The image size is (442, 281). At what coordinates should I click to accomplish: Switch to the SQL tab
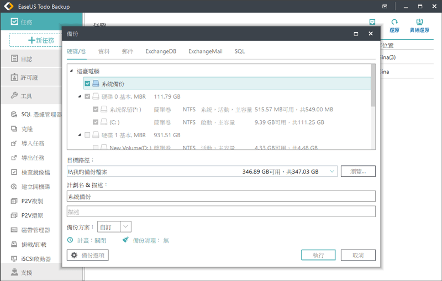(x=239, y=51)
